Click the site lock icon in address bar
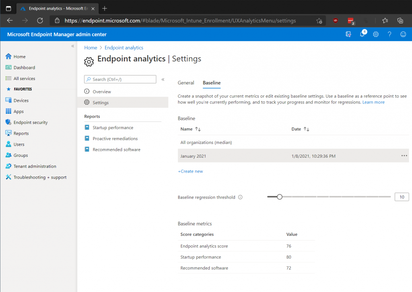Image resolution: width=412 pixels, height=292 pixels. pyautogui.click(x=57, y=21)
